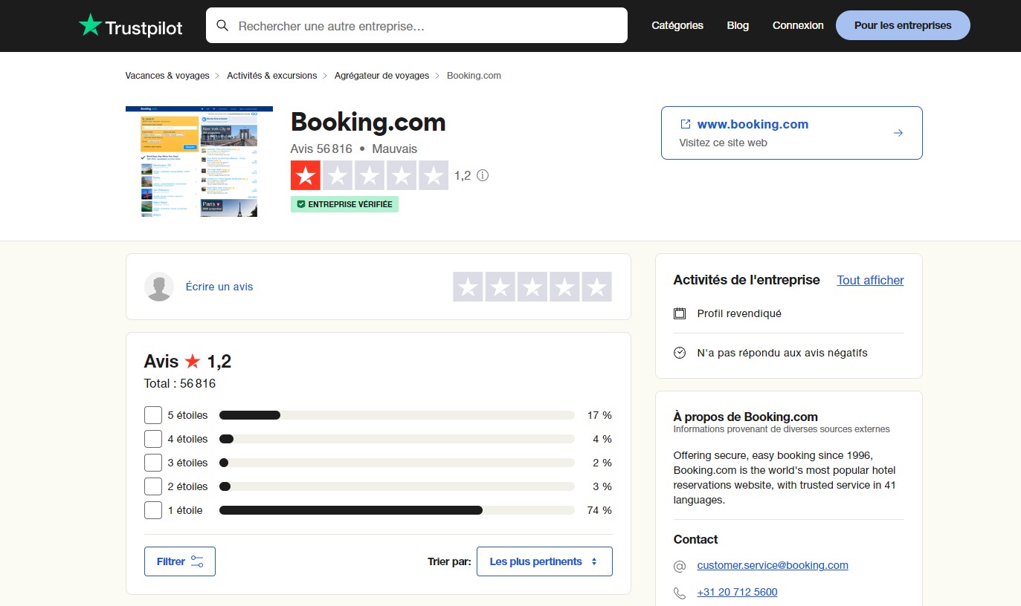Click the Rechercher une autre entreprise search field
The height and width of the screenshot is (606, 1021).
417,25
